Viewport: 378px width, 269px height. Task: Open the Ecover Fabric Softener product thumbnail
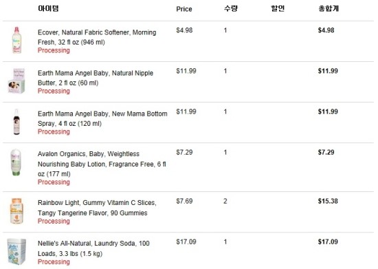[x=16, y=40]
